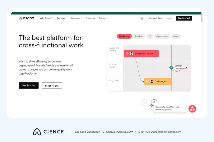Click header Get Started button

point(184,18)
